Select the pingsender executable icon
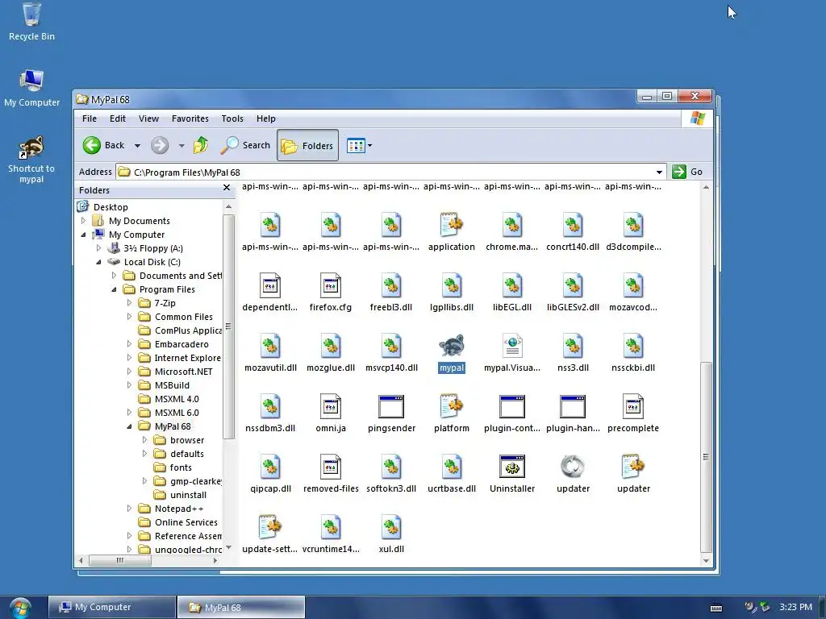Image resolution: width=826 pixels, height=619 pixels. tap(391, 407)
